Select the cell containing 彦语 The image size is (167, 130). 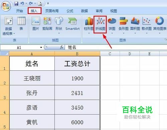32,107
